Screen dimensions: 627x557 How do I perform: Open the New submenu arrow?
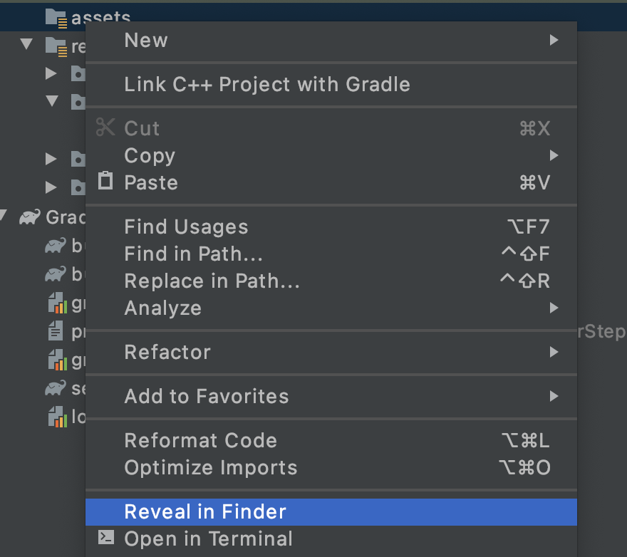point(554,41)
